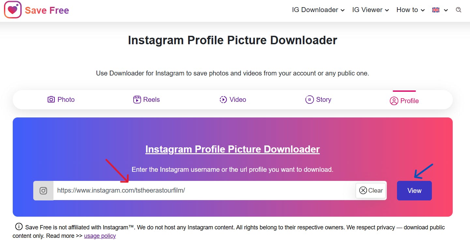Focus the Instagram profile URL field

point(204,191)
